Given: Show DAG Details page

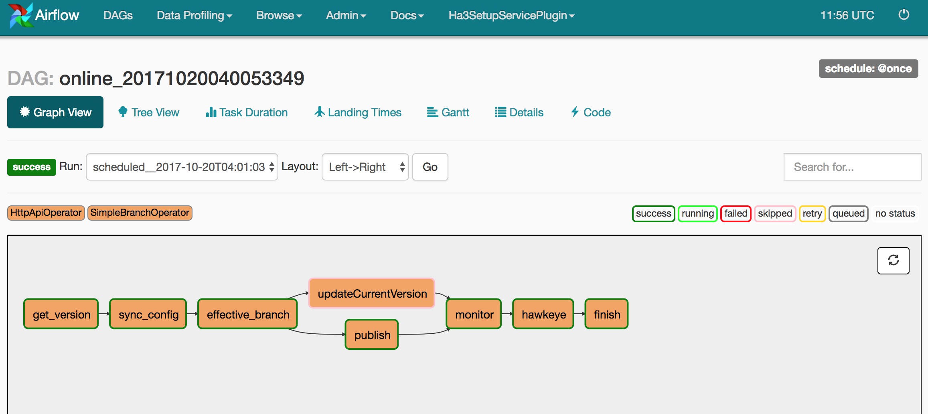Looking at the screenshot, I should pos(519,112).
